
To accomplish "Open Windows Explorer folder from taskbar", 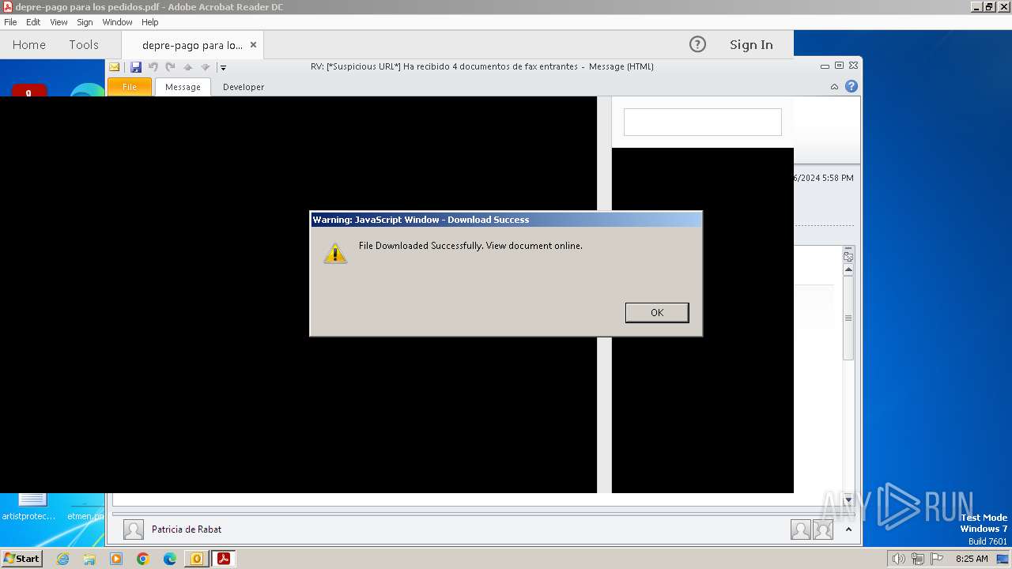I will (x=89, y=559).
